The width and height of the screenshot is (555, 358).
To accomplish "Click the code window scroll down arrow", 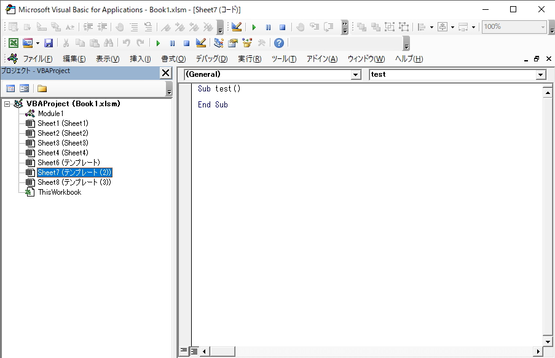I will click(548, 342).
